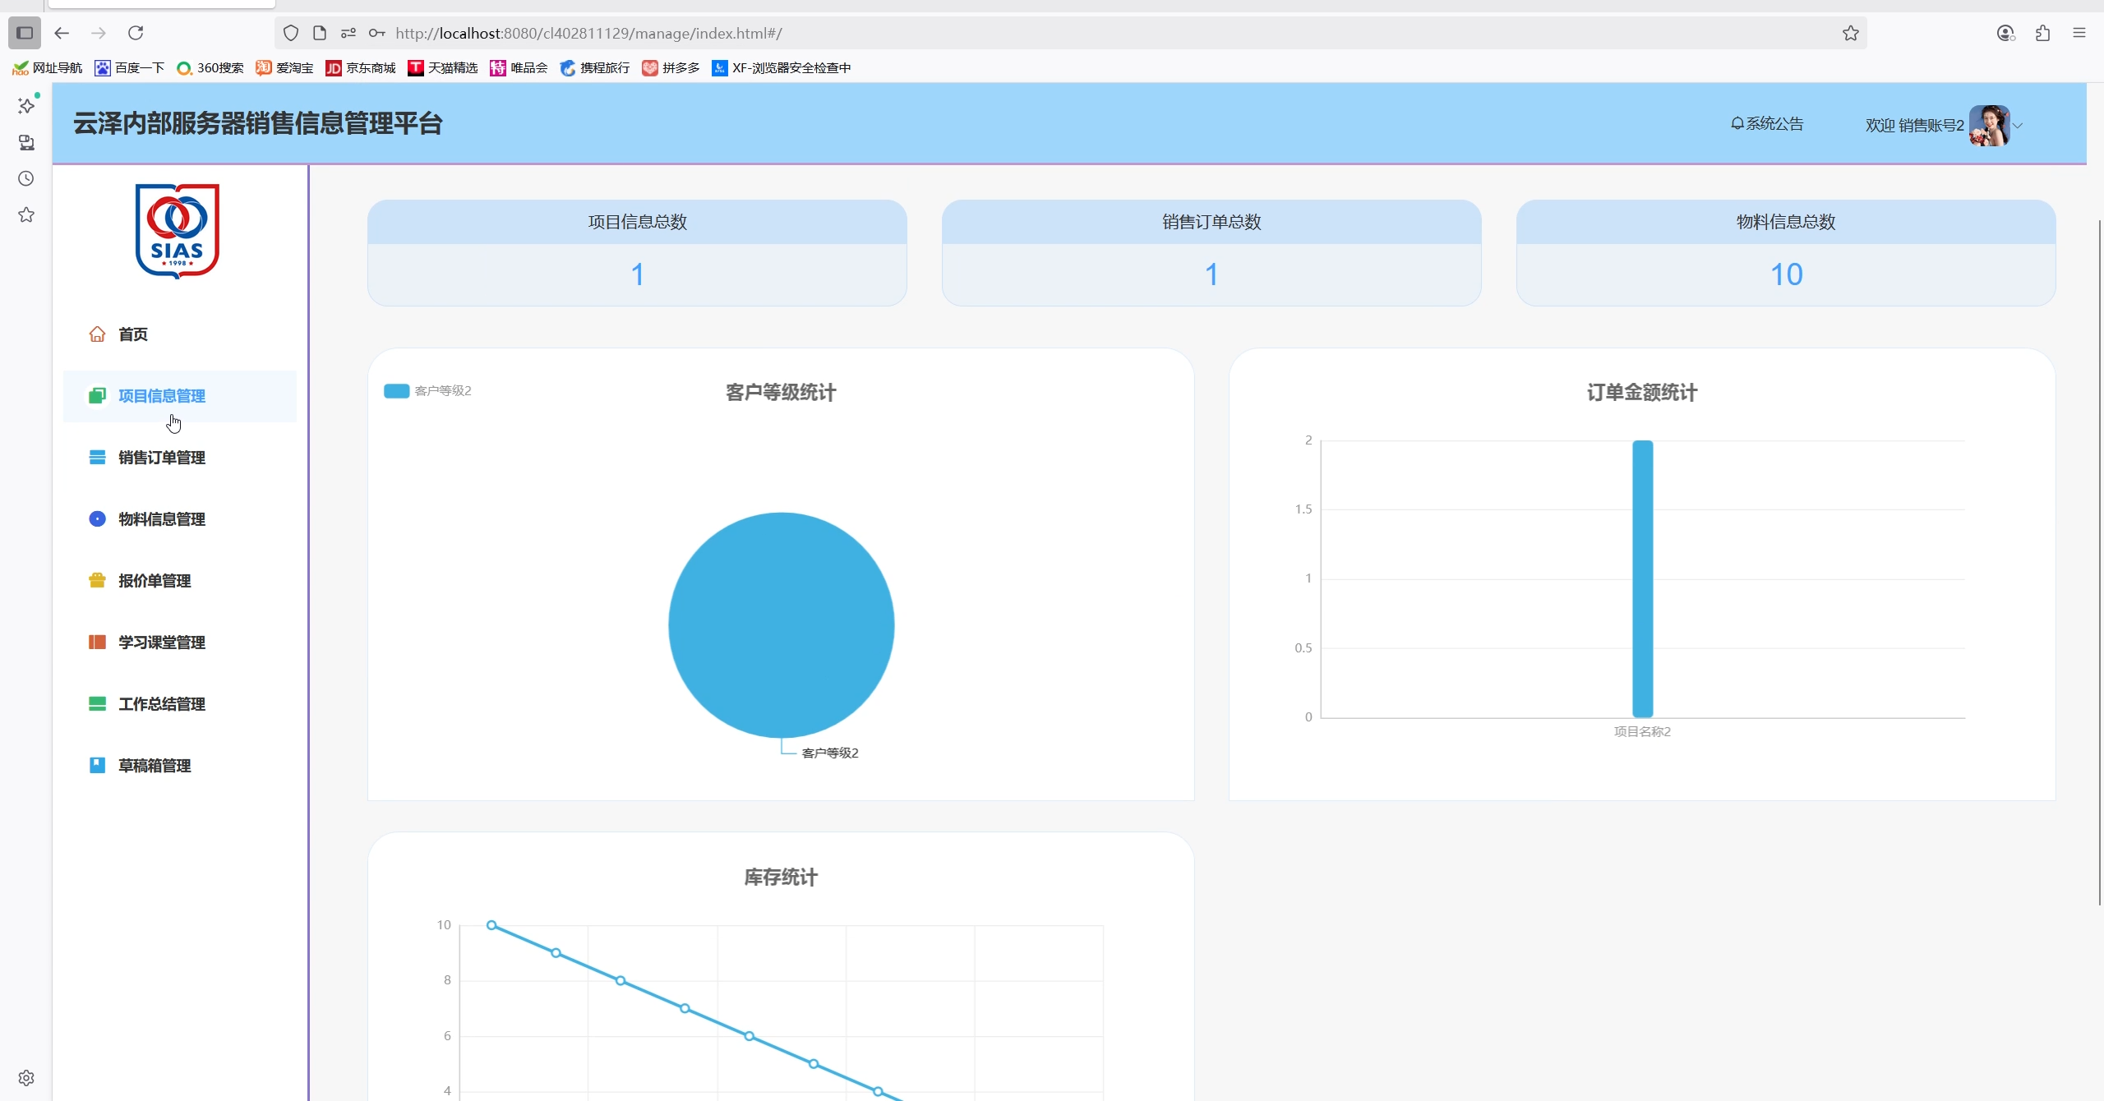Click the orange 学习课堂管理 icon
Image resolution: width=2104 pixels, height=1101 pixels.
[97, 643]
